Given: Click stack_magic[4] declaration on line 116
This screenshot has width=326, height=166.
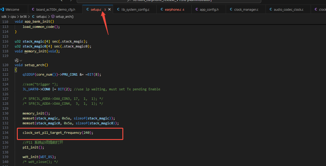Looking at the screenshot, I should pos(36,41).
